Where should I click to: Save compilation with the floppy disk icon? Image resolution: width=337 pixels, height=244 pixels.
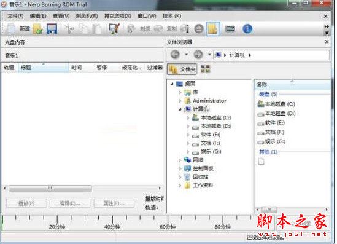(x=52, y=29)
